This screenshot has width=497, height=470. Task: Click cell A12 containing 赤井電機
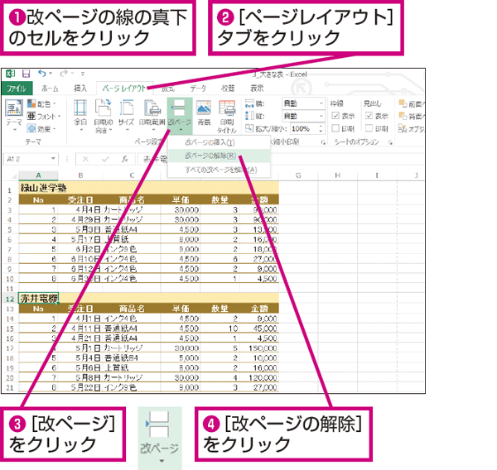[x=38, y=299]
